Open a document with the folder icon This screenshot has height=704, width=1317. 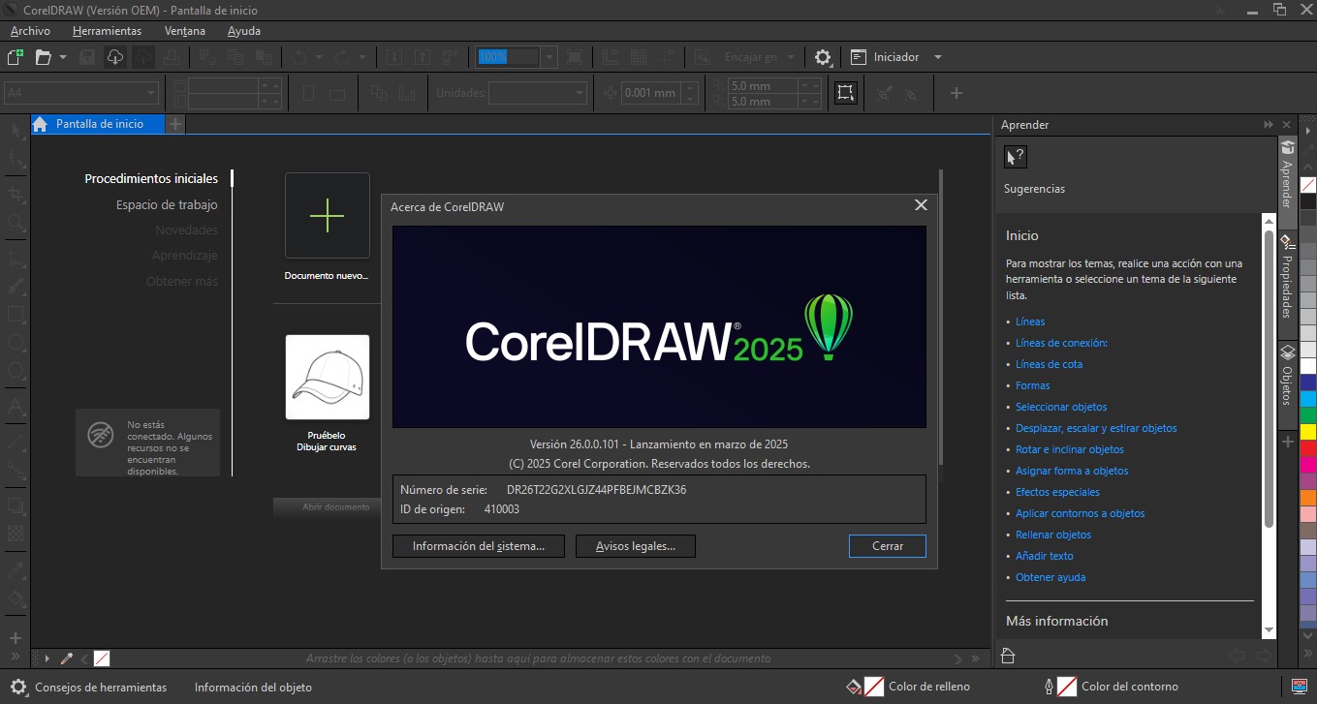pos(43,56)
